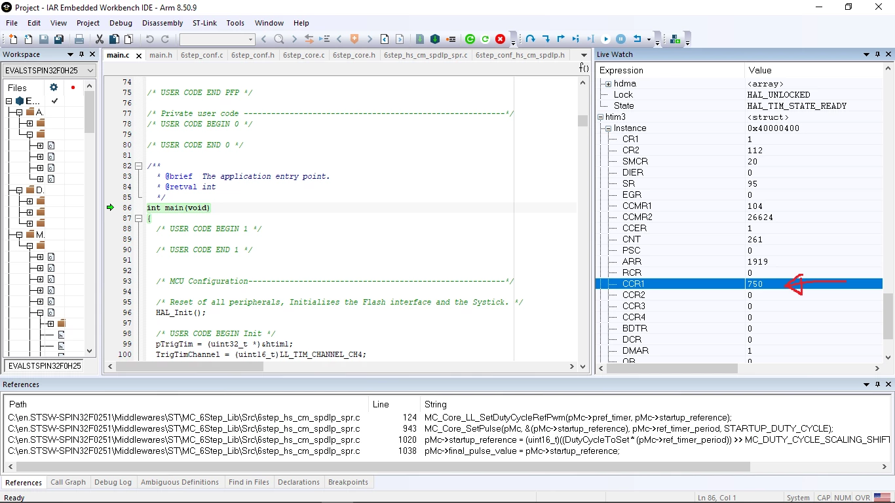
Task: Switch to the main.h editor tab
Action: tap(161, 55)
